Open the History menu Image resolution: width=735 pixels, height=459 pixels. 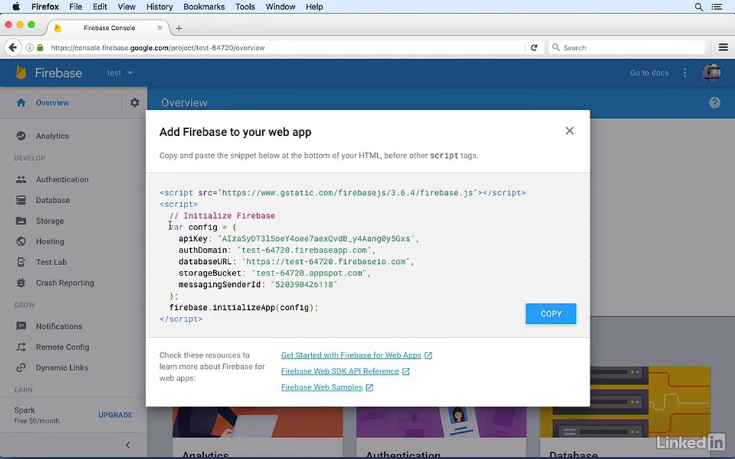pos(160,6)
